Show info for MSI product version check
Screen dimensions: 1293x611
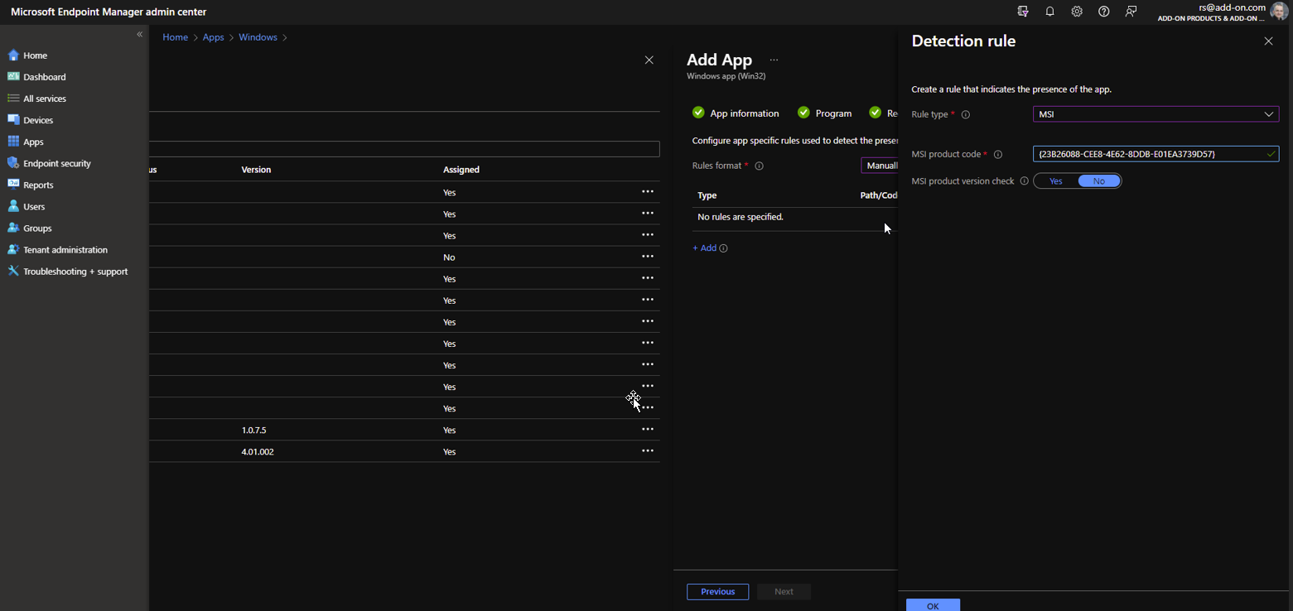[x=1024, y=180]
